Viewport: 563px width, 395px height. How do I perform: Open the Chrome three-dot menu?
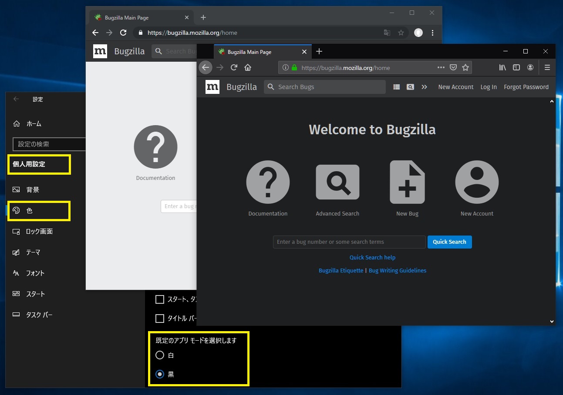(432, 33)
